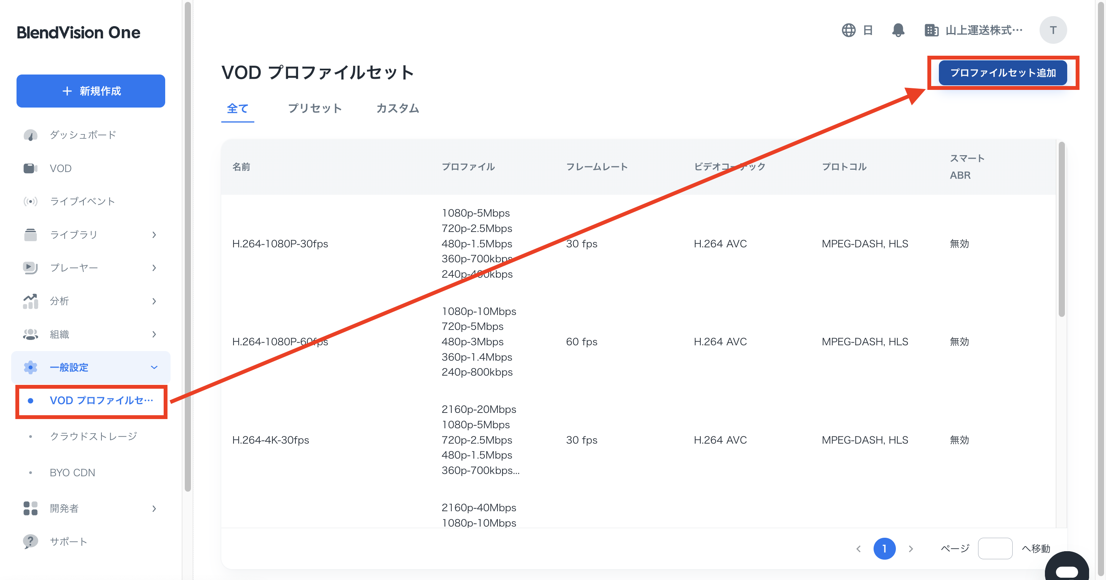Click the support question mark icon
The width and height of the screenshot is (1106, 580).
tap(30, 541)
